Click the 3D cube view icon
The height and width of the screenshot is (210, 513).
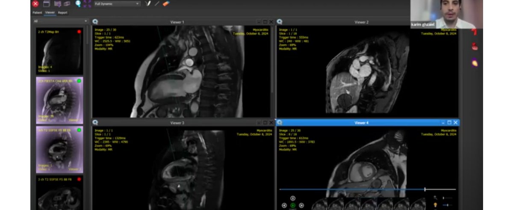[x=67, y=3]
